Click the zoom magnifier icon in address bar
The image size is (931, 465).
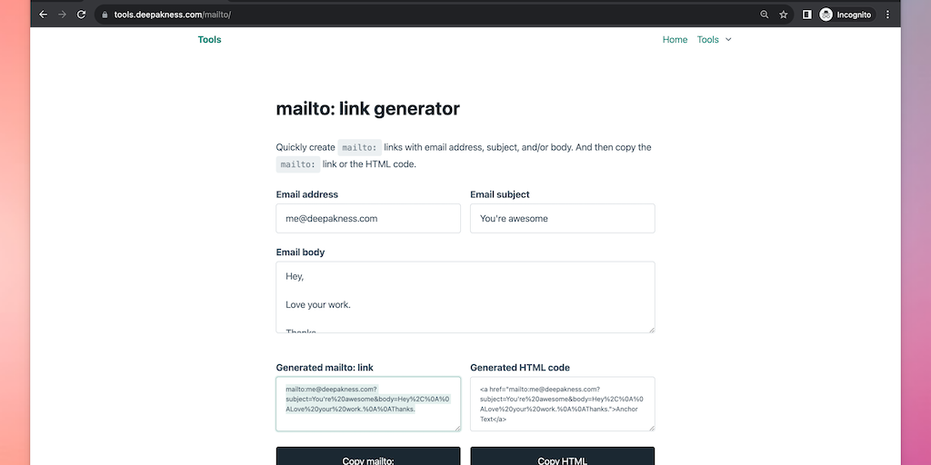coord(764,15)
